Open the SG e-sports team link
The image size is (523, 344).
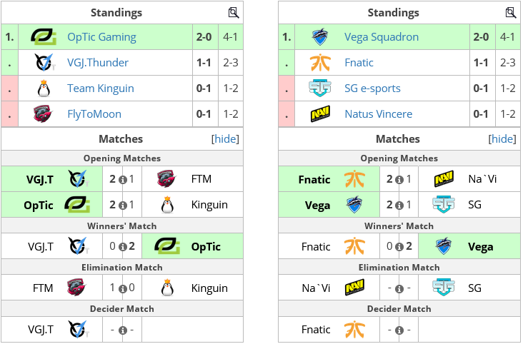coord(372,88)
